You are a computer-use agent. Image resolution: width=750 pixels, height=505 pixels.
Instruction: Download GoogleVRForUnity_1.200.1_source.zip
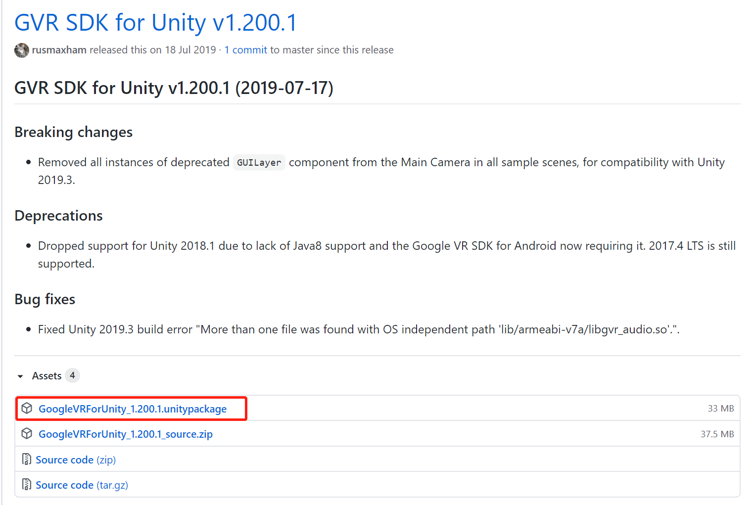point(125,434)
